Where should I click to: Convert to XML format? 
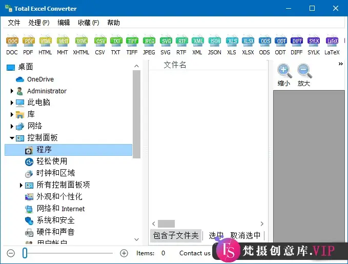pyautogui.click(x=197, y=45)
